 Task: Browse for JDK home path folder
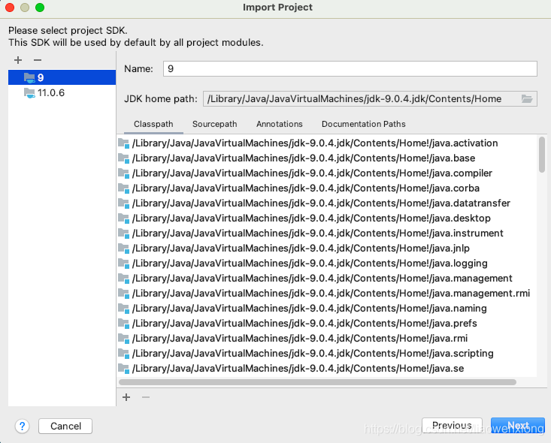[527, 98]
